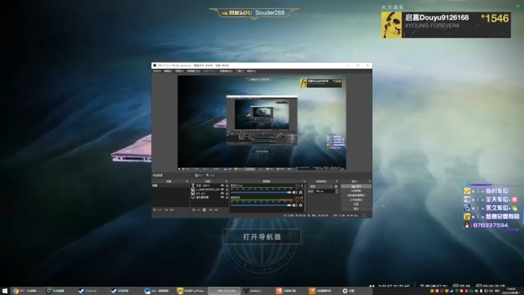Click the Start Virtual Camera button
This screenshot has height=295, width=524.
click(x=356, y=195)
